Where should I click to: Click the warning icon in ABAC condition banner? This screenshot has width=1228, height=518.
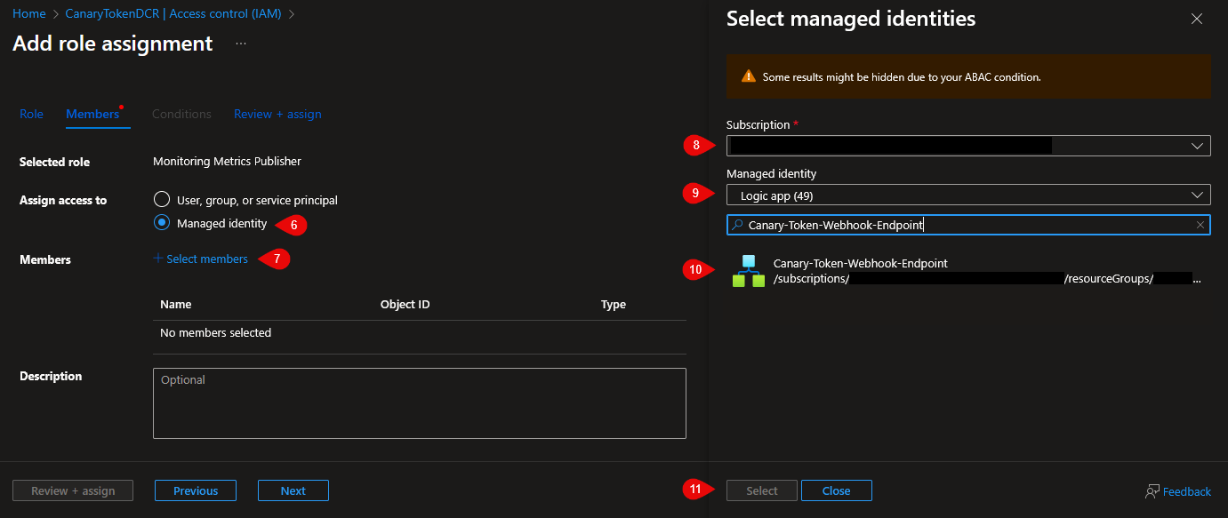tap(748, 76)
